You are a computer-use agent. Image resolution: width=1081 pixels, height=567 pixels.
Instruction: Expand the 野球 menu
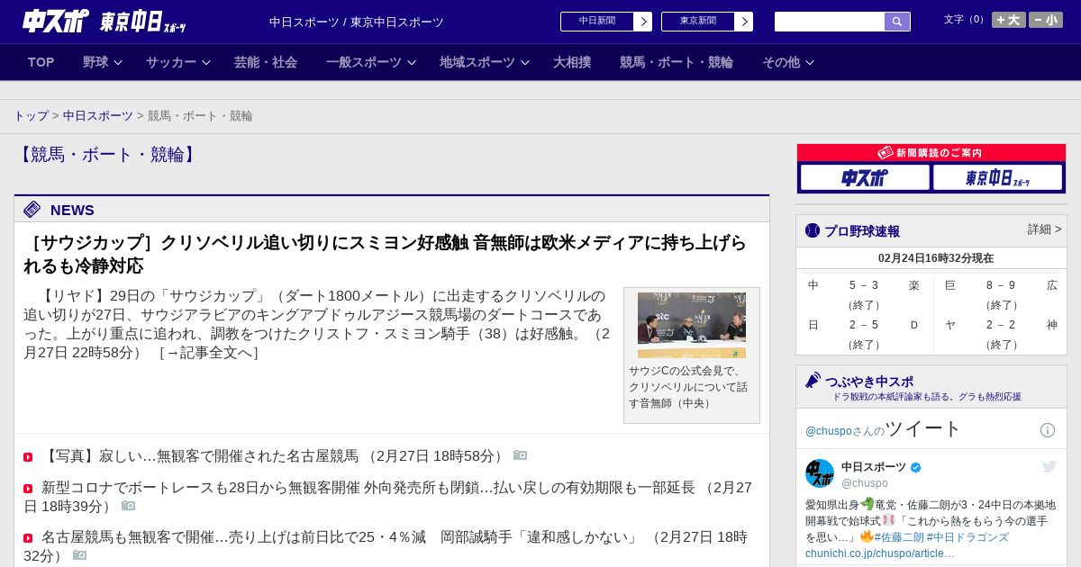click(x=103, y=62)
